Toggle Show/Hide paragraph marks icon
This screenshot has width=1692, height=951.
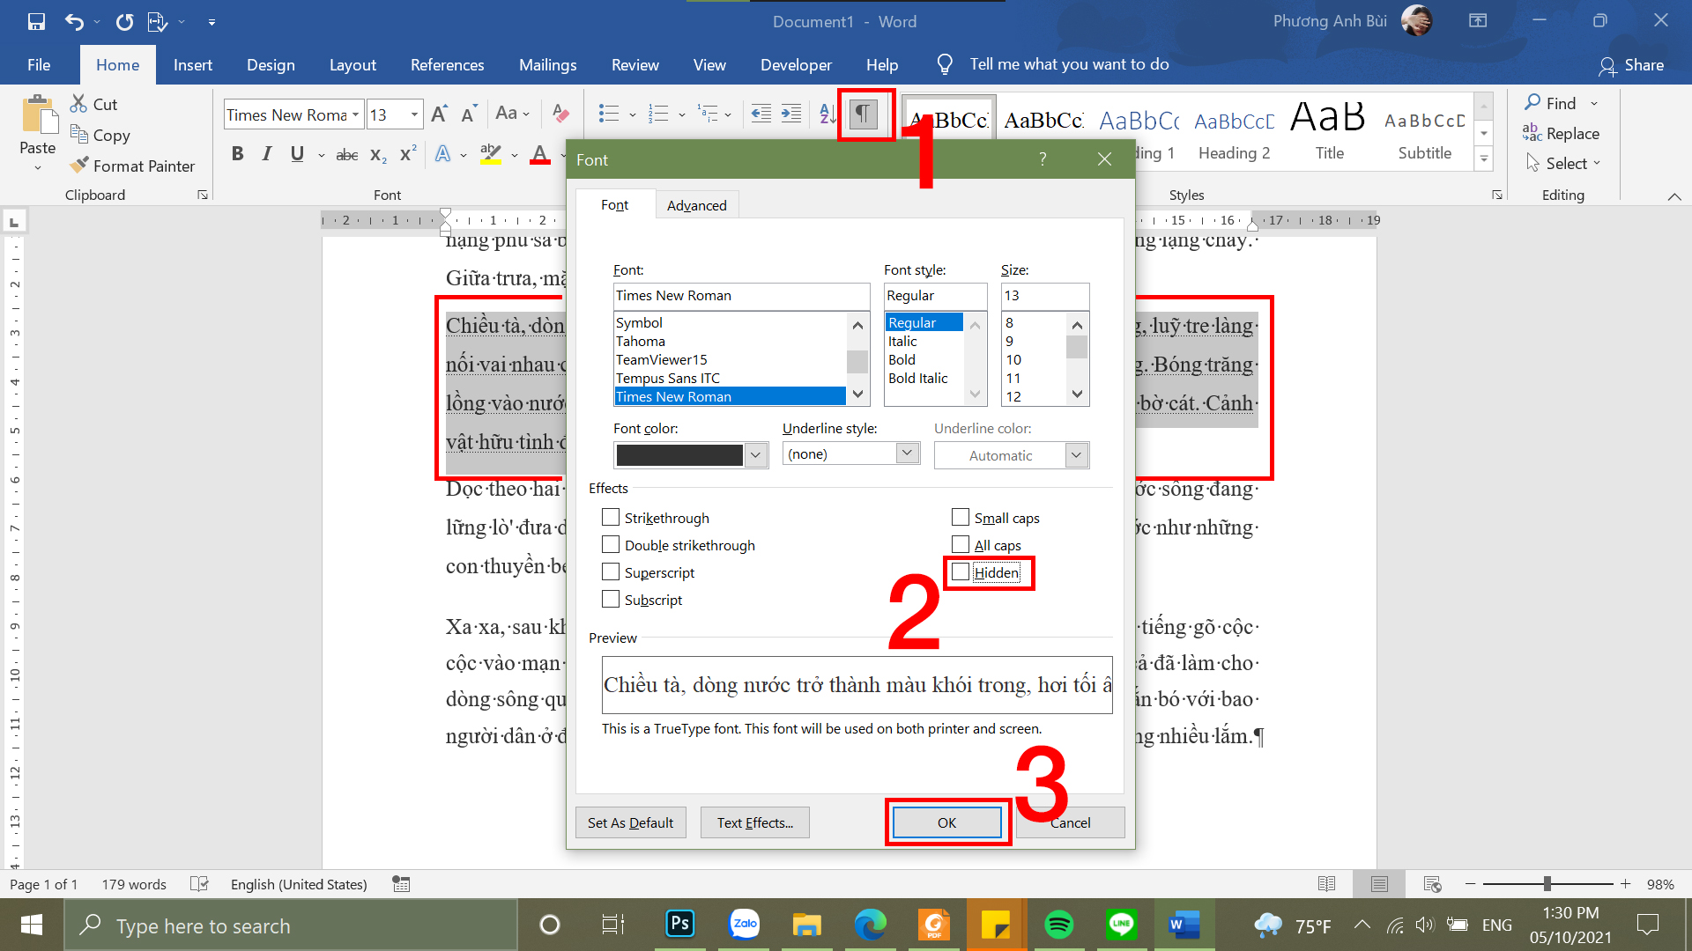[864, 114]
